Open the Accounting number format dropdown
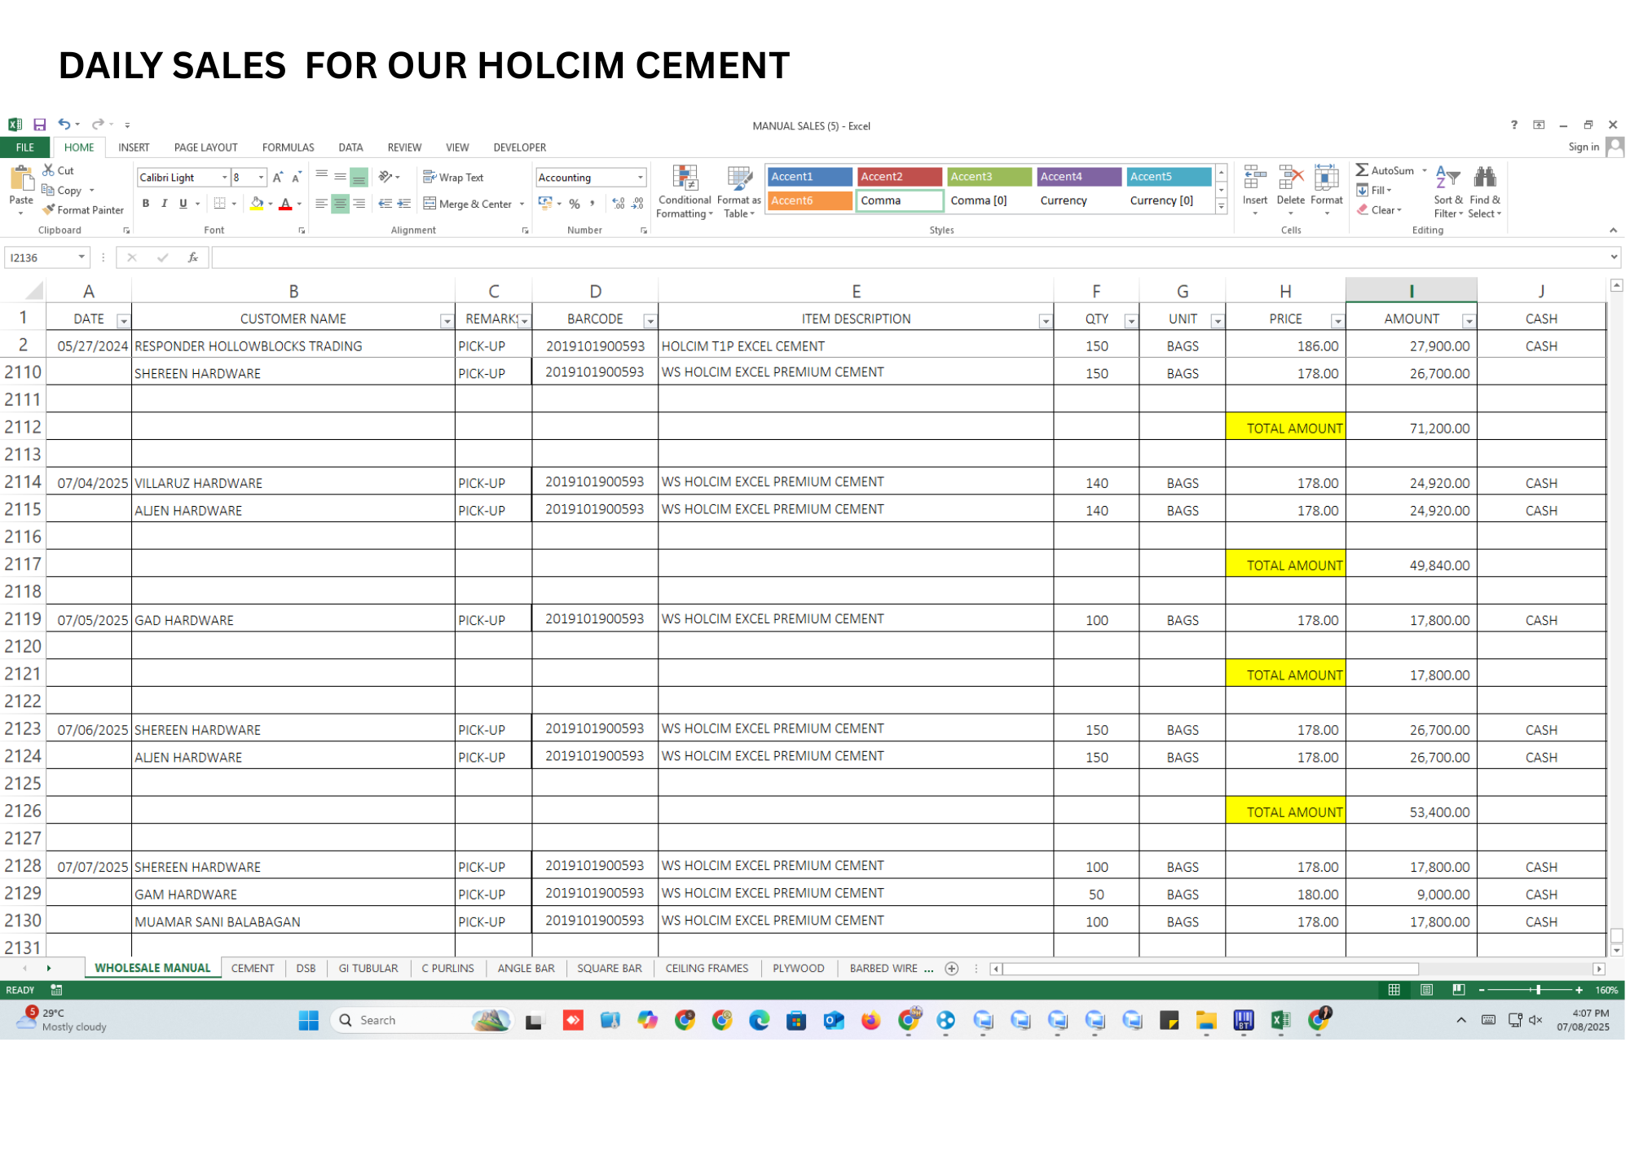The height and width of the screenshot is (1152, 1630). click(640, 177)
